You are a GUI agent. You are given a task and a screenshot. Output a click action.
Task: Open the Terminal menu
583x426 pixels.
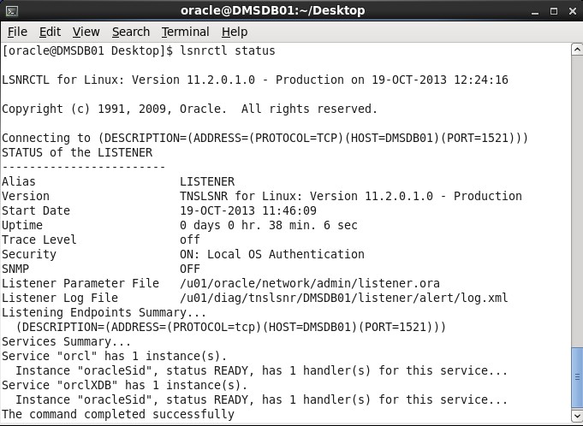tap(185, 32)
